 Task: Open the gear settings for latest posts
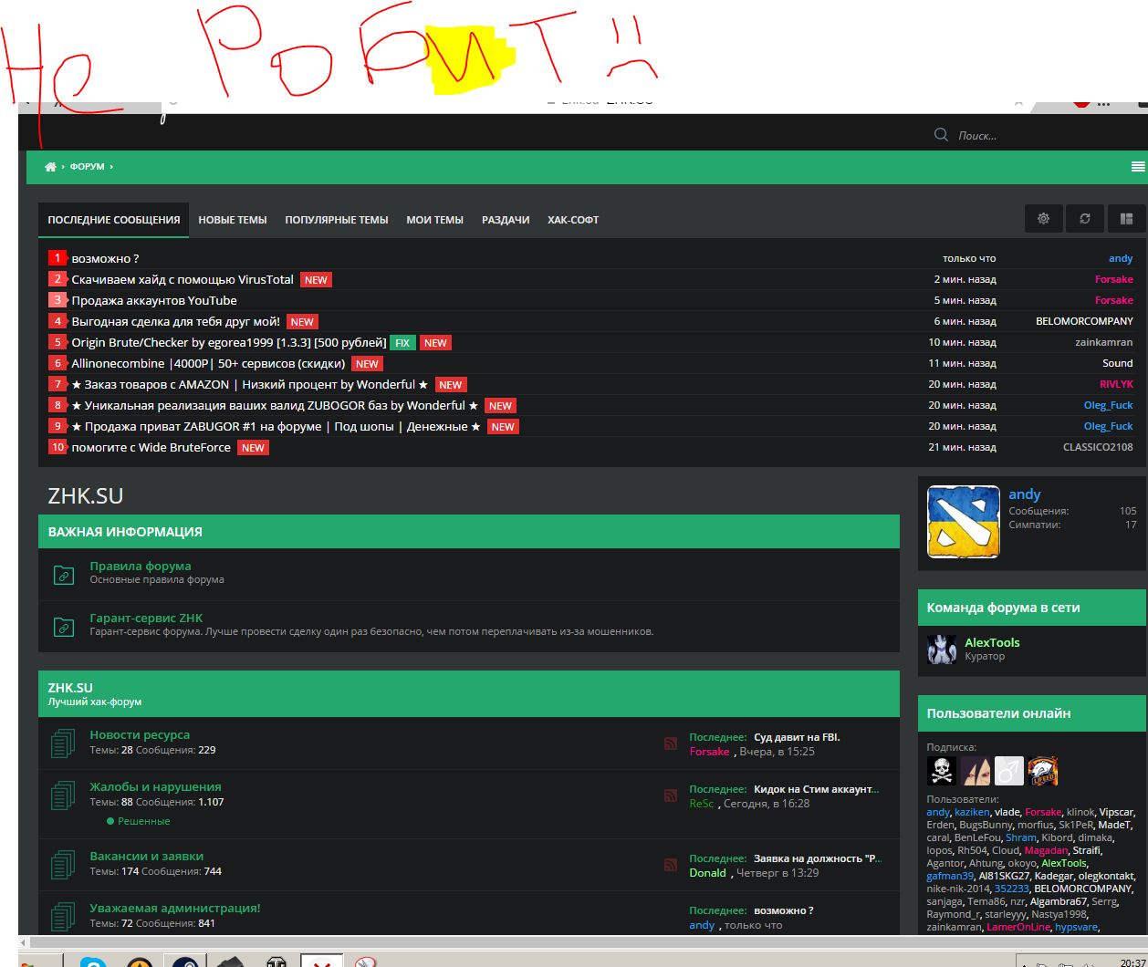coord(1043,219)
